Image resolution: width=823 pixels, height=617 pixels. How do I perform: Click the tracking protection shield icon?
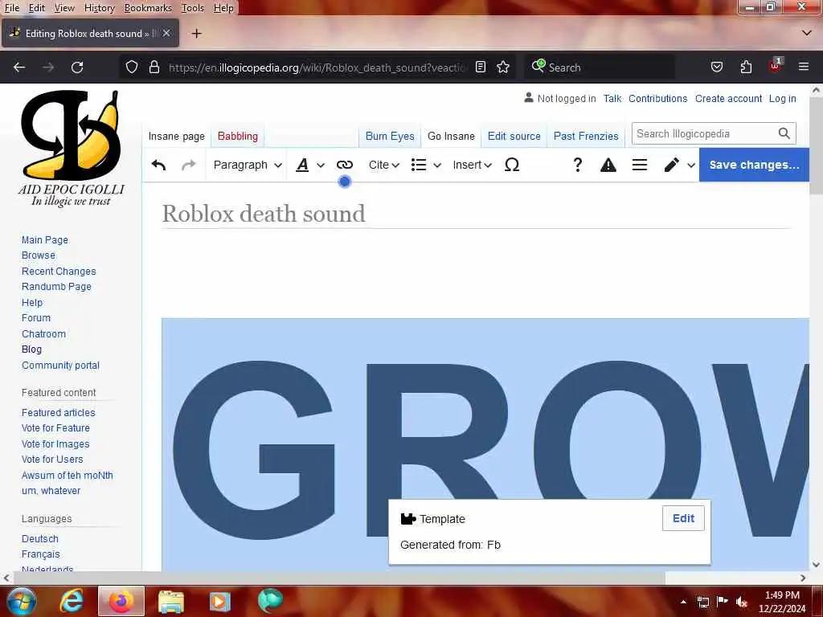tap(131, 67)
